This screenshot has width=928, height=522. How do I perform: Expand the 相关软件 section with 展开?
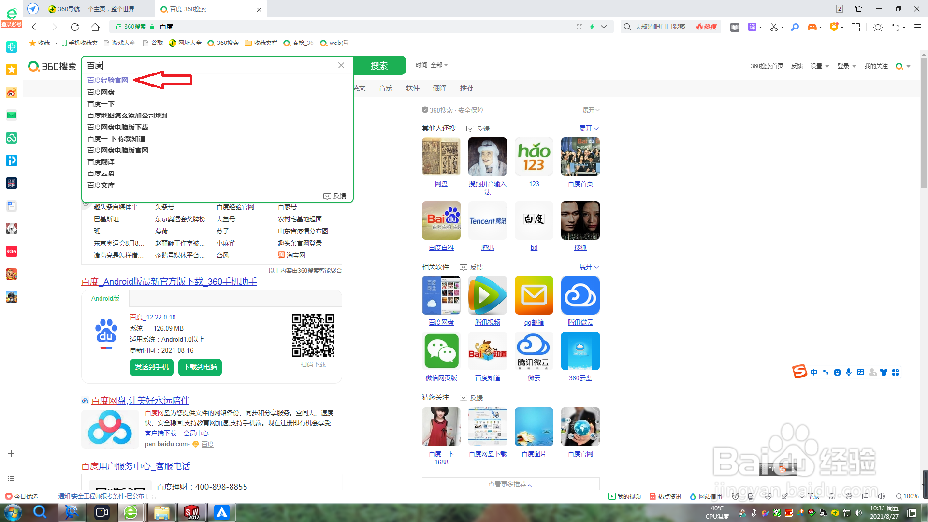[x=589, y=267]
